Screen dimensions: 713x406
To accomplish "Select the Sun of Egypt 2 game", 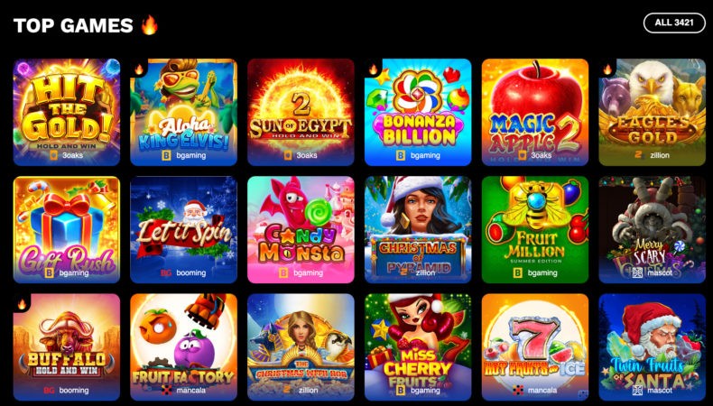I will pos(301,112).
